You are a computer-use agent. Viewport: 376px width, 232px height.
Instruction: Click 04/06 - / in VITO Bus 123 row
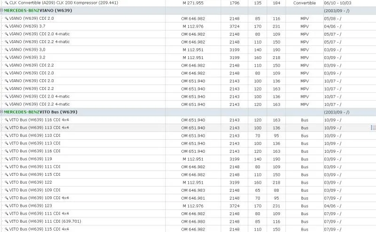[333, 206]
